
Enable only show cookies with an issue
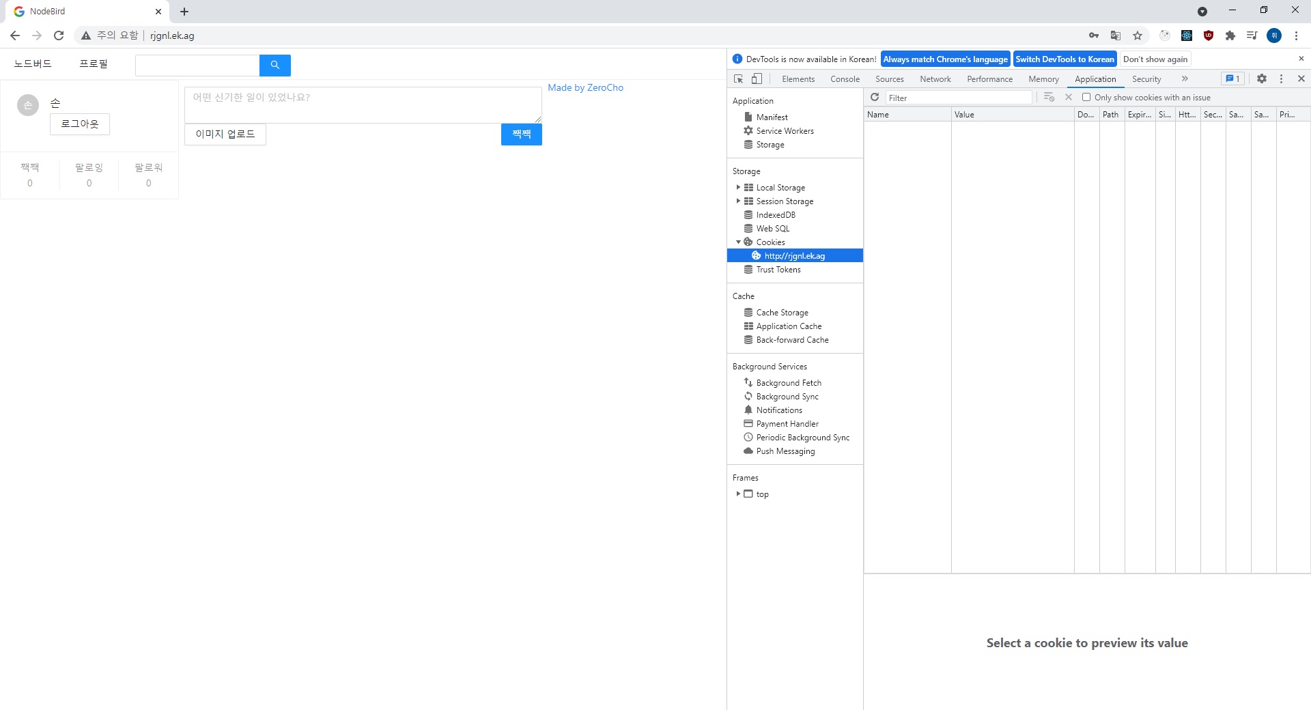(1086, 98)
